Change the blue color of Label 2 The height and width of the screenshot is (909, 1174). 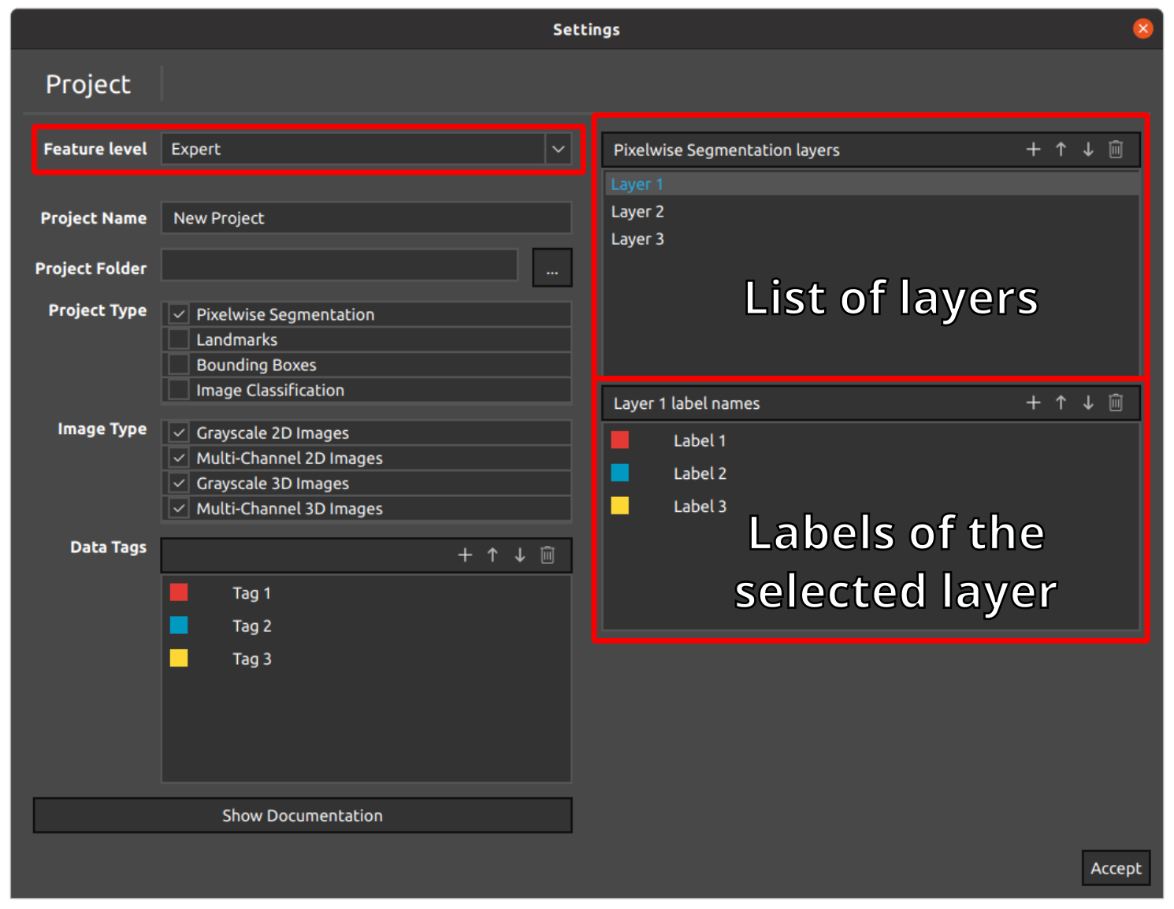tap(620, 473)
